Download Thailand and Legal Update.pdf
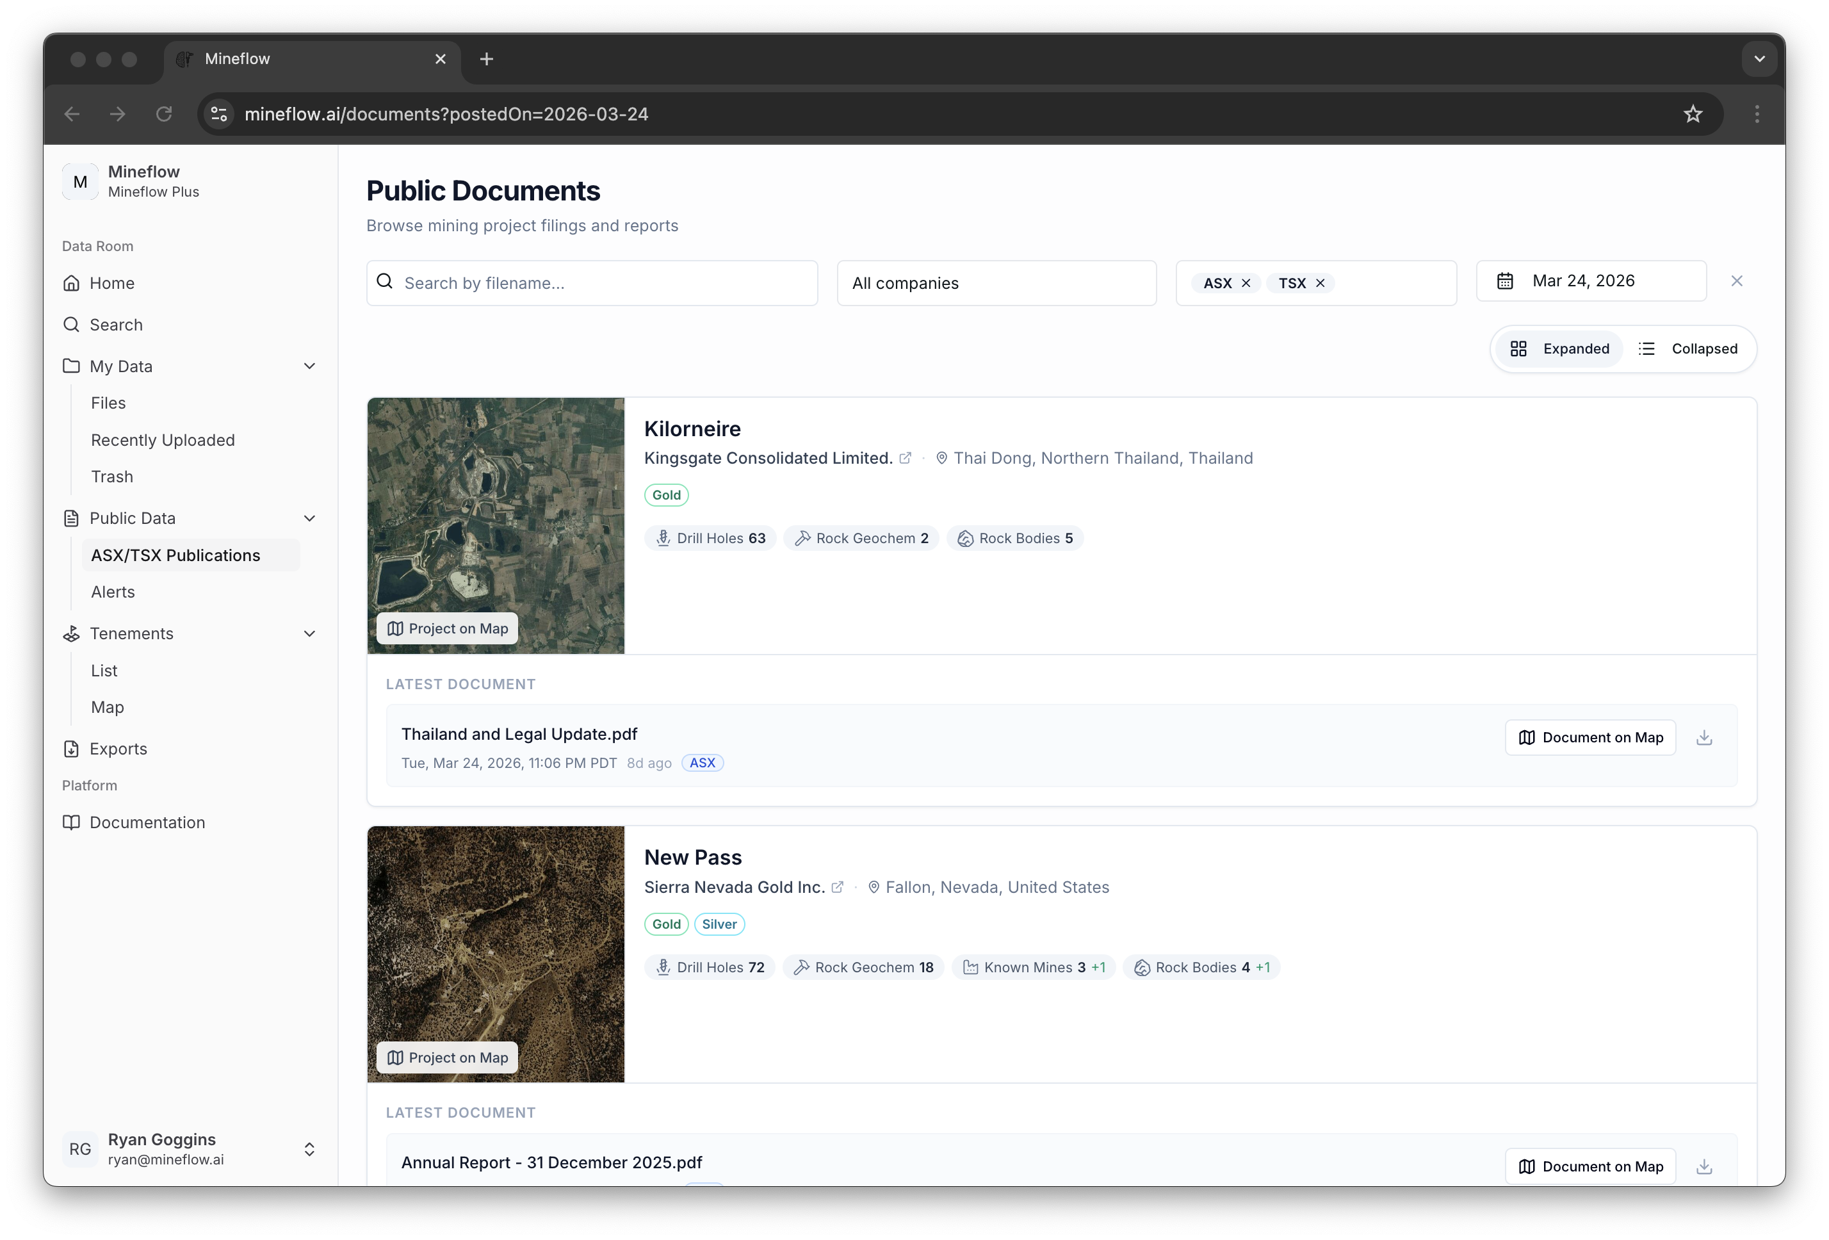The height and width of the screenshot is (1240, 1829). click(x=1704, y=738)
